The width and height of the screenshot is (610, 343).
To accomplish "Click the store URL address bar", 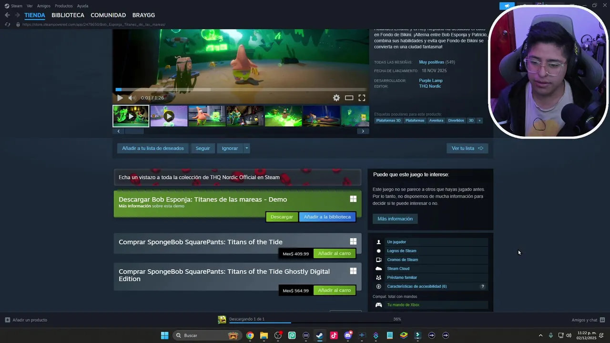I will pos(94,24).
